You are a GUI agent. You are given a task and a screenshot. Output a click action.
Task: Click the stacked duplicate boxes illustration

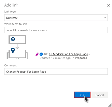coord(17,55)
